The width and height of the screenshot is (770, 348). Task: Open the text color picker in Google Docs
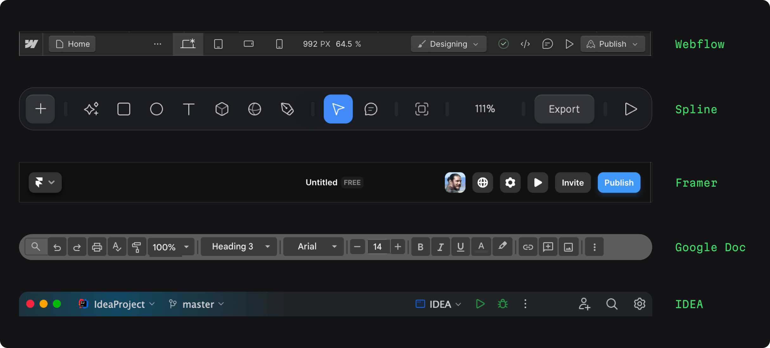coord(481,247)
